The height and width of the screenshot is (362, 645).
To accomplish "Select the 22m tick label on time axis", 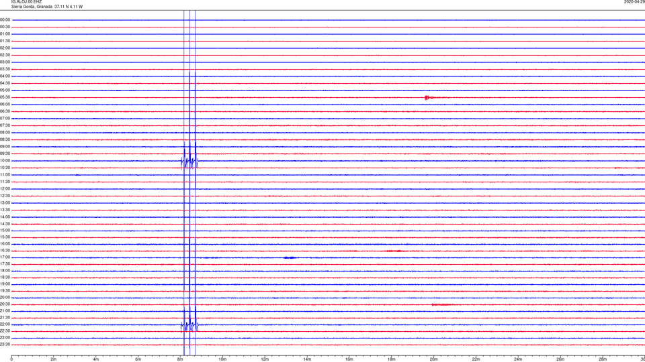I will point(476,359).
